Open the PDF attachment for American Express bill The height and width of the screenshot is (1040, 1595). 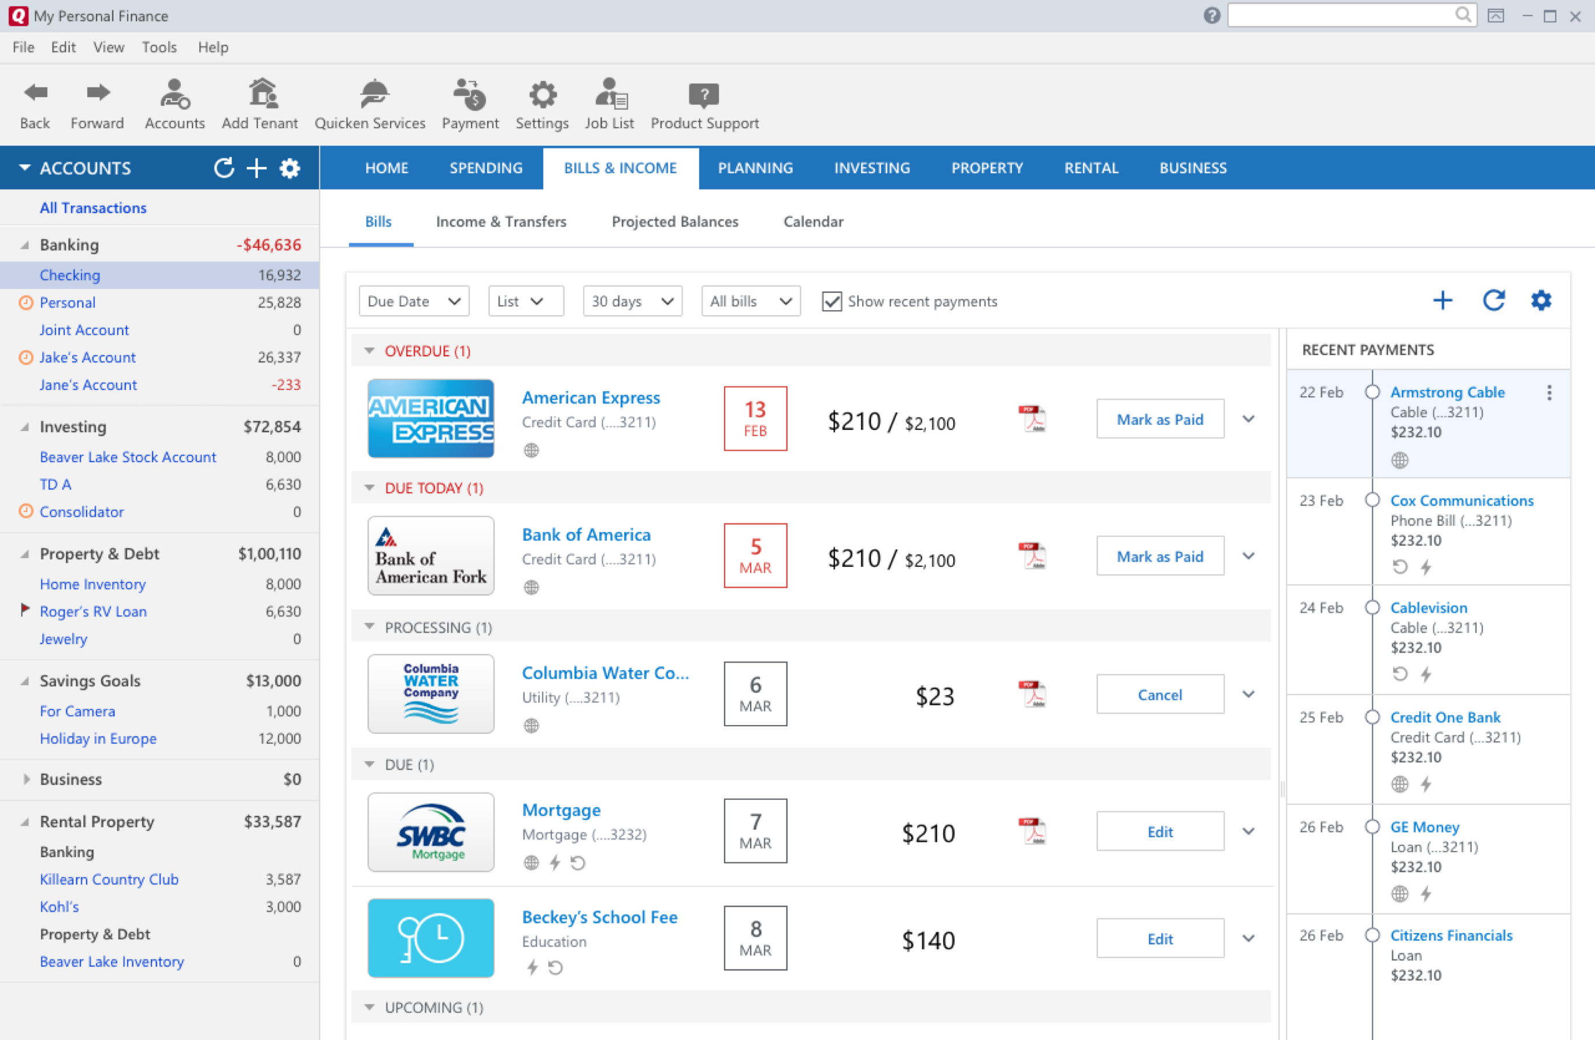1032,418
